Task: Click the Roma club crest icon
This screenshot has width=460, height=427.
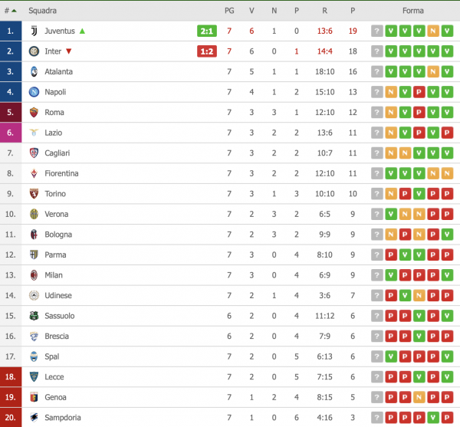Action: click(x=34, y=113)
